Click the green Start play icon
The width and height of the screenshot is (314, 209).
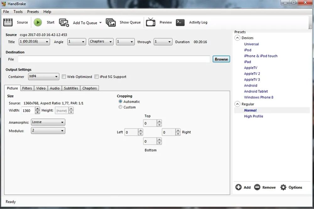point(38,22)
